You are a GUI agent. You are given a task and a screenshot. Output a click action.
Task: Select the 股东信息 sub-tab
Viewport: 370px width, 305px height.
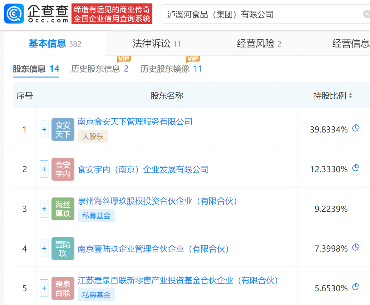pos(36,69)
